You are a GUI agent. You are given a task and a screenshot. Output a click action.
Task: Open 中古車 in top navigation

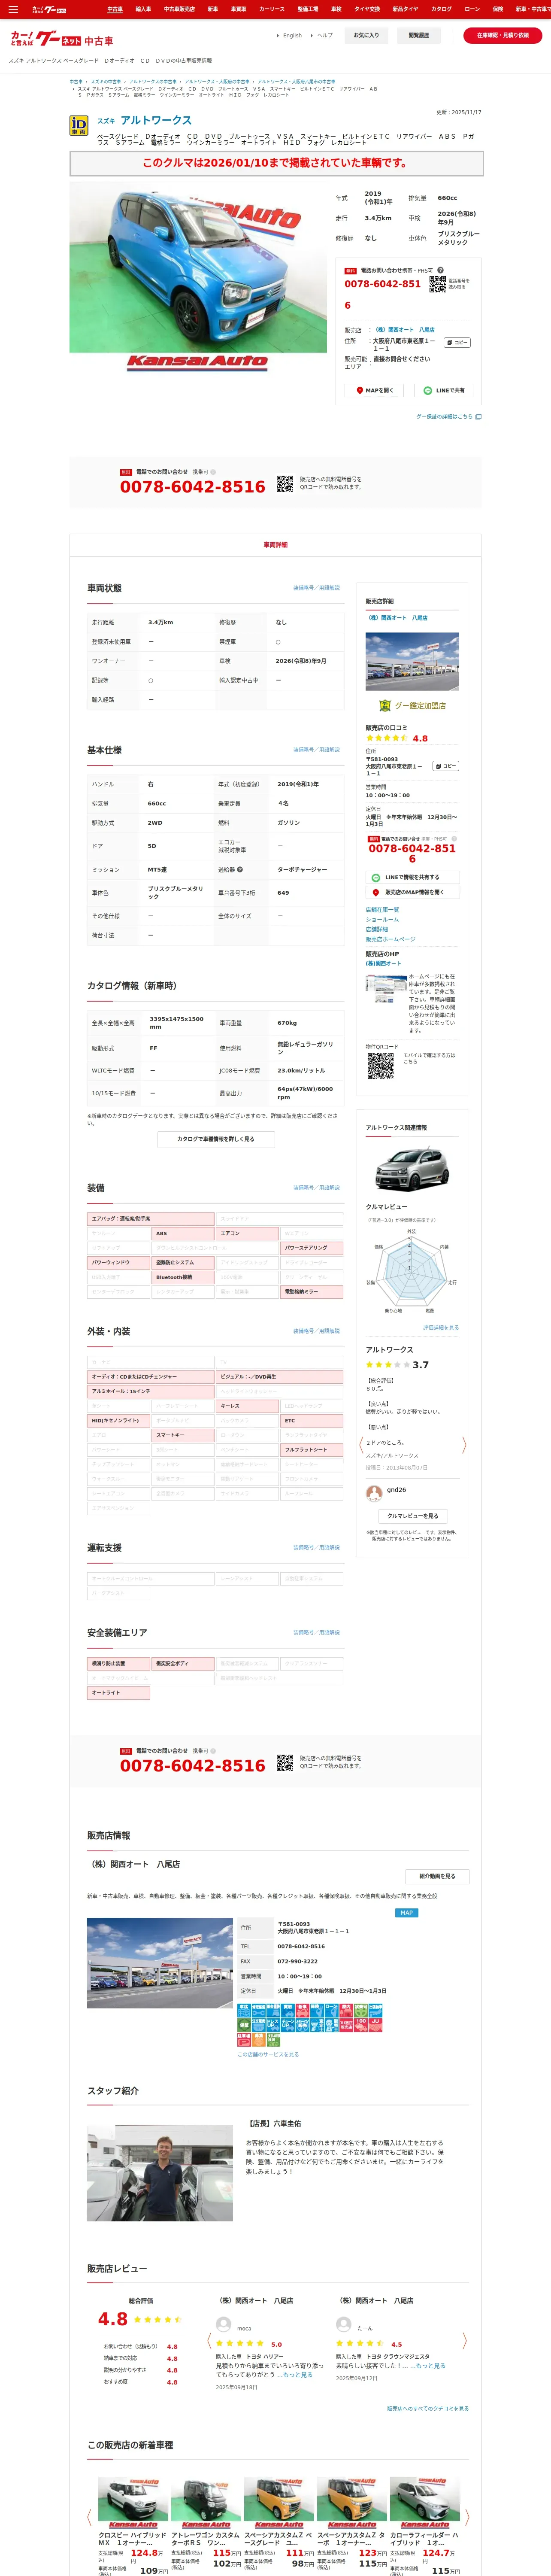click(115, 9)
